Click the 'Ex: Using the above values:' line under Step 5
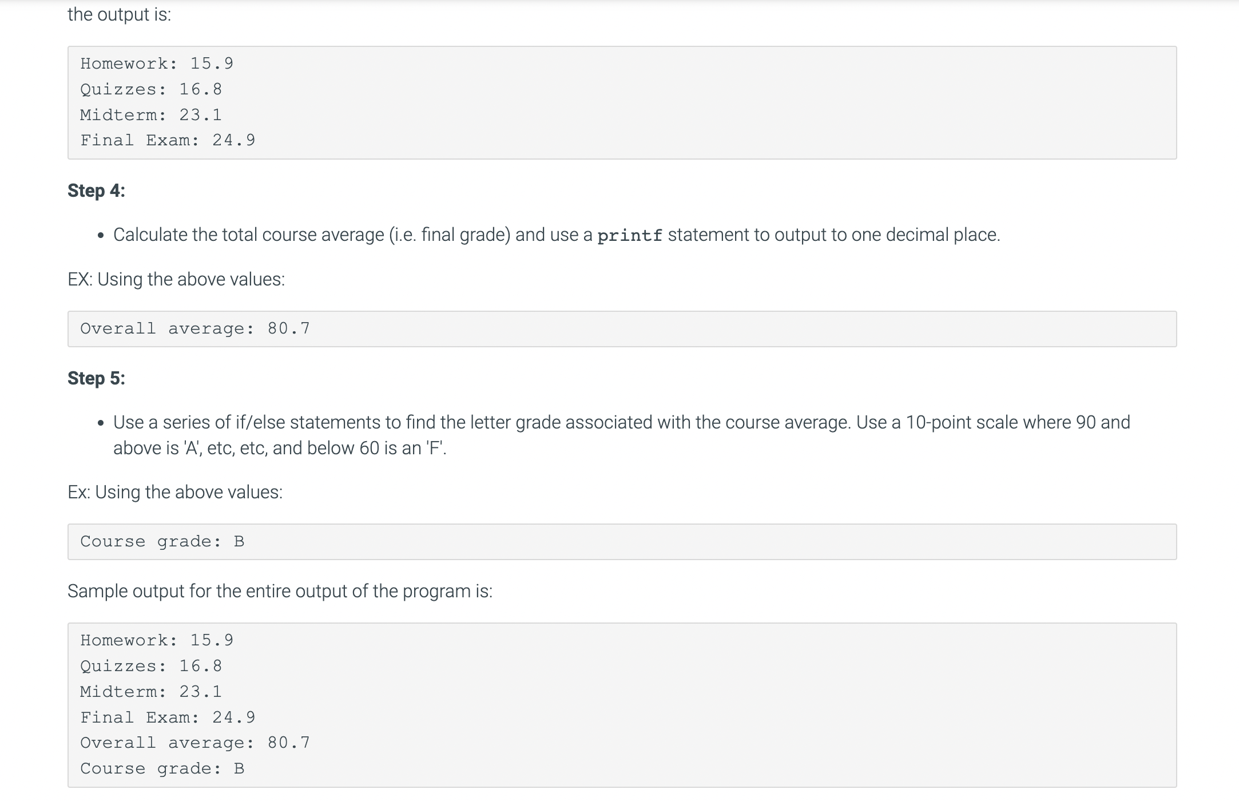This screenshot has height=801, width=1239. pos(175,492)
